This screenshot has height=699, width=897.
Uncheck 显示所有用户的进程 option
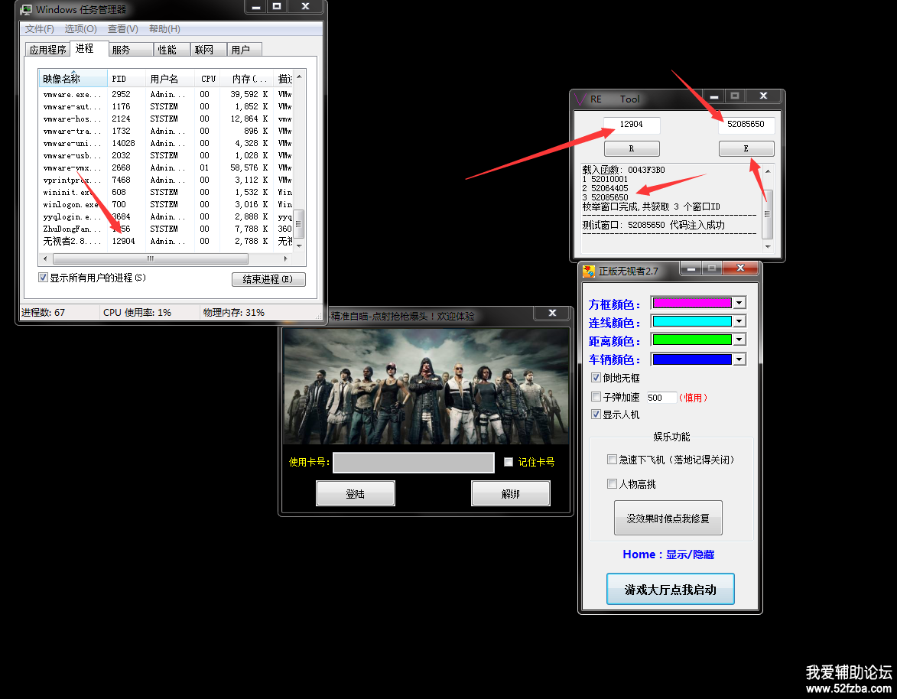click(x=44, y=278)
